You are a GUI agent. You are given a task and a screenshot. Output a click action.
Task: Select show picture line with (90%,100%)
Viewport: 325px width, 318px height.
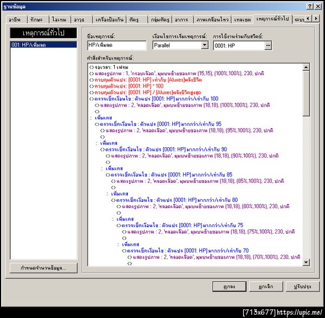pos(192,156)
